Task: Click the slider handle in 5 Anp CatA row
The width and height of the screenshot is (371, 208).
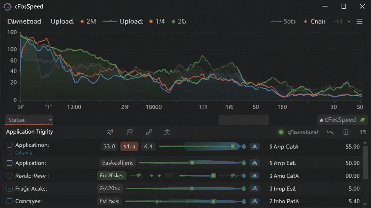Action: point(233,147)
